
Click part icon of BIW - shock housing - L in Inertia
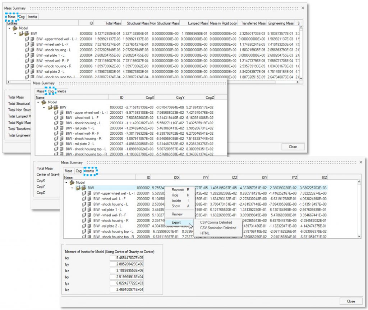89,204
